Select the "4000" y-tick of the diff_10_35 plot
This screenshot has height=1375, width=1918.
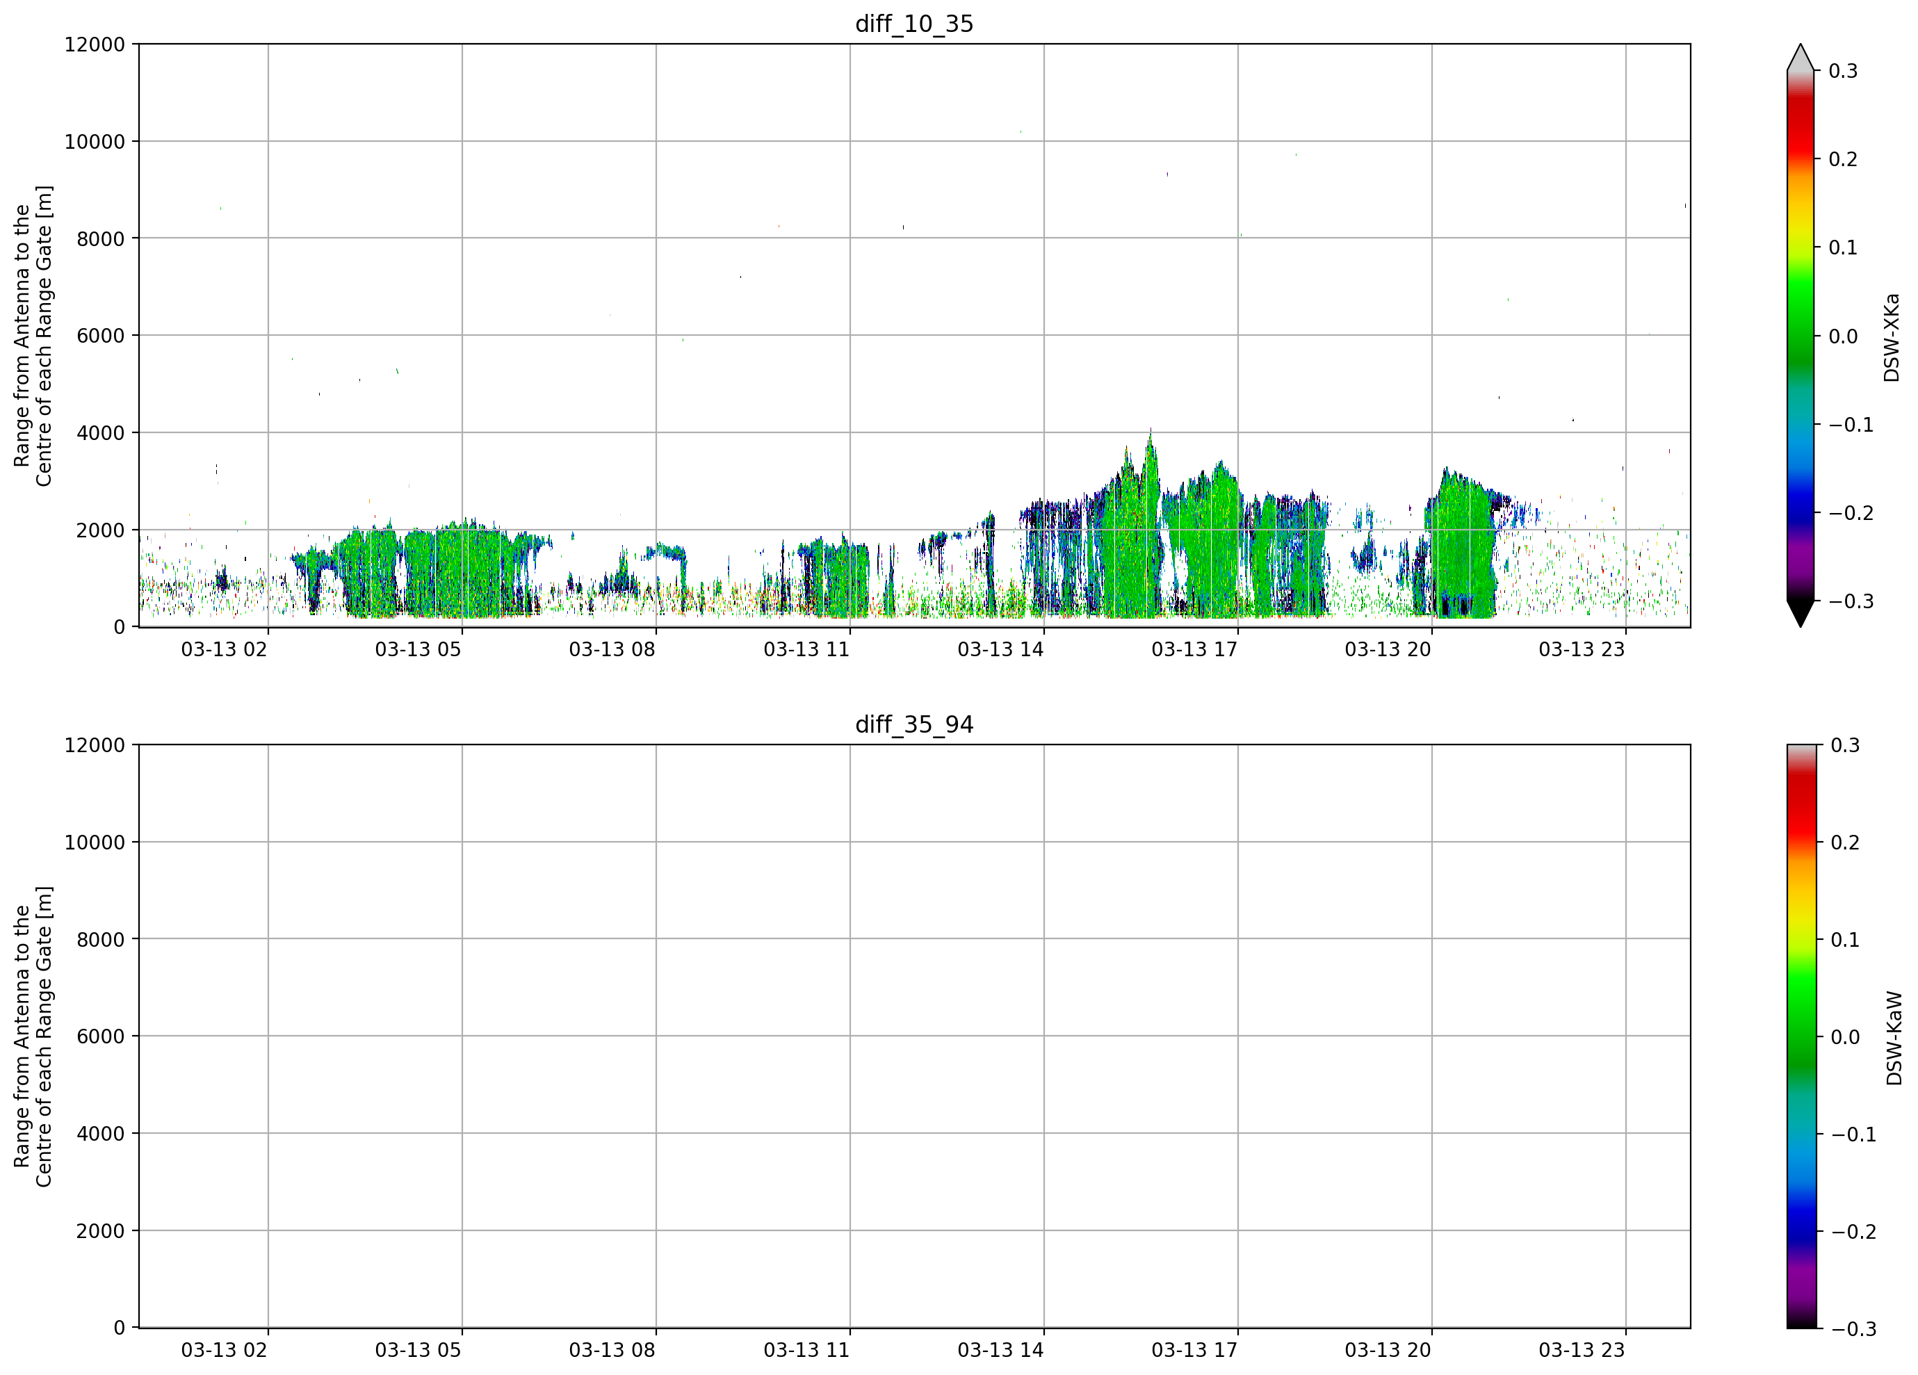101,433
